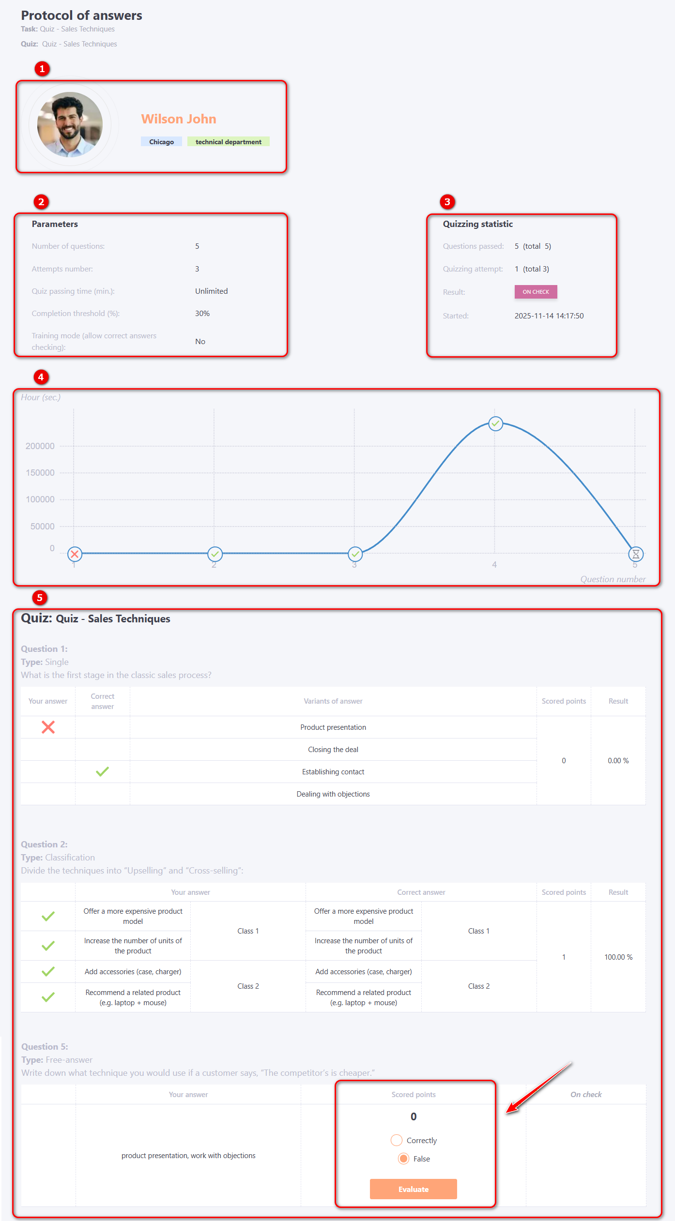Click the free-answer text 'product presentation, work with objections'
This screenshot has height=1221, width=675.
(x=188, y=1156)
